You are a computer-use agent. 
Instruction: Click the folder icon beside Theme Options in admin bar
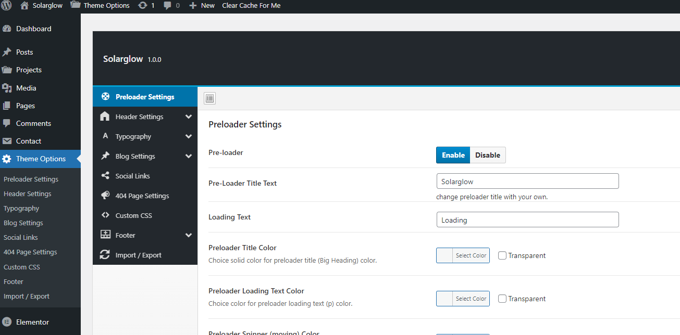point(75,5)
